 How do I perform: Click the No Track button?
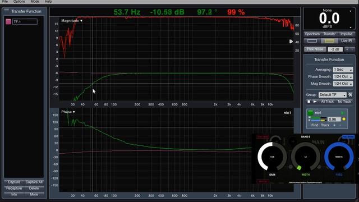[344, 102]
